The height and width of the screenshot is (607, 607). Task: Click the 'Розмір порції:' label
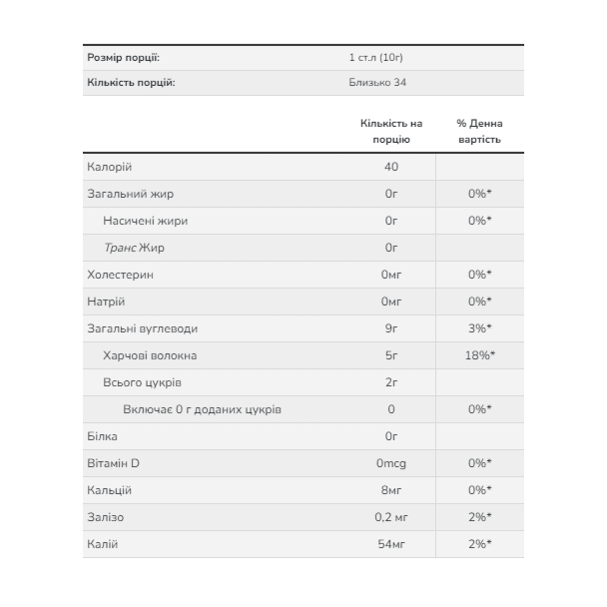[x=123, y=58]
